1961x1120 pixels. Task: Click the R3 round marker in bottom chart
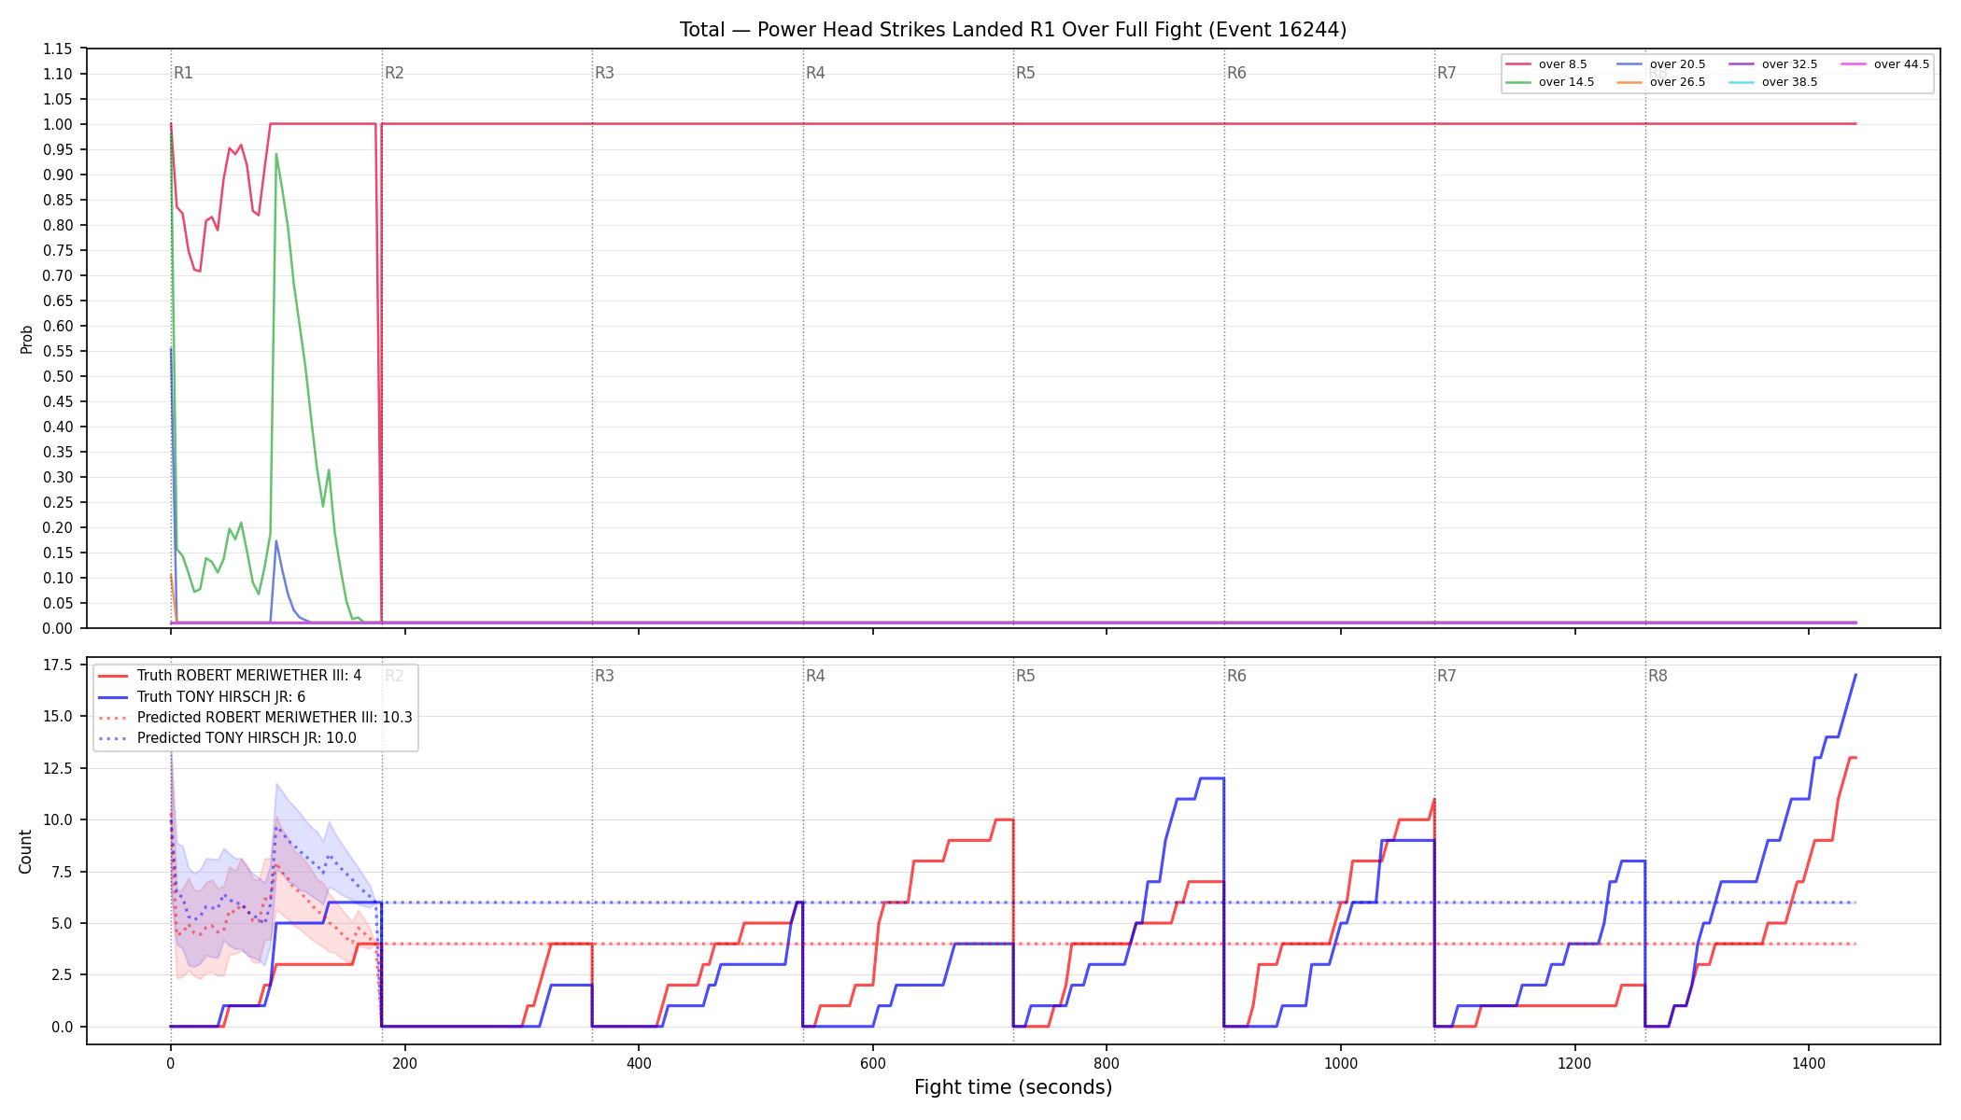pos(604,676)
